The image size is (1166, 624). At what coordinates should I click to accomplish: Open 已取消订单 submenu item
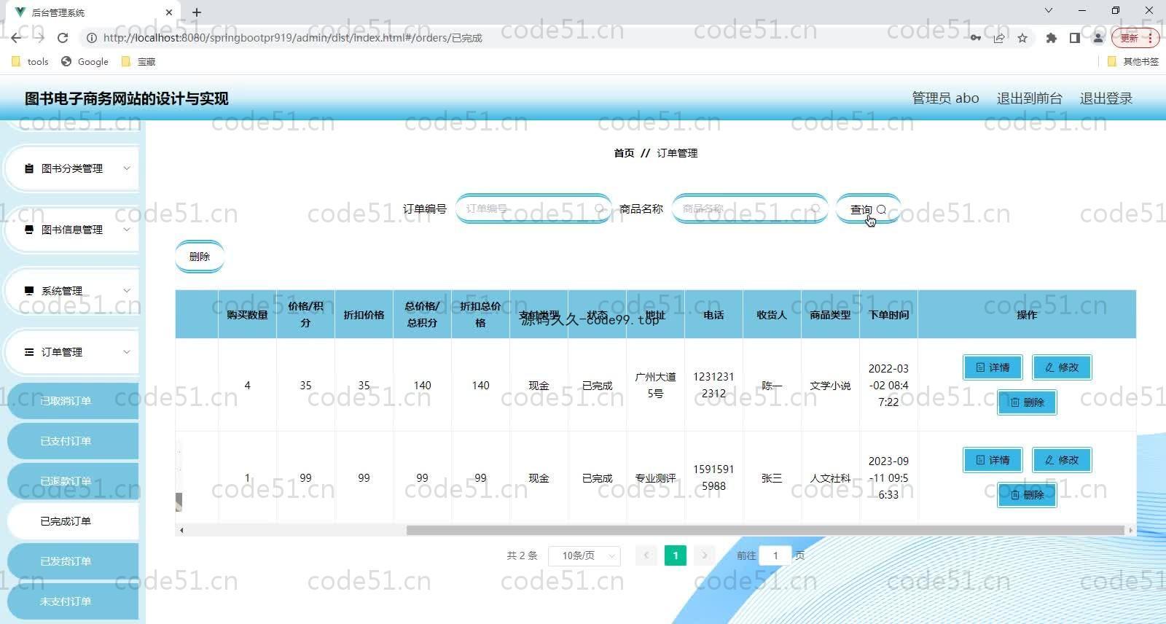[73, 401]
